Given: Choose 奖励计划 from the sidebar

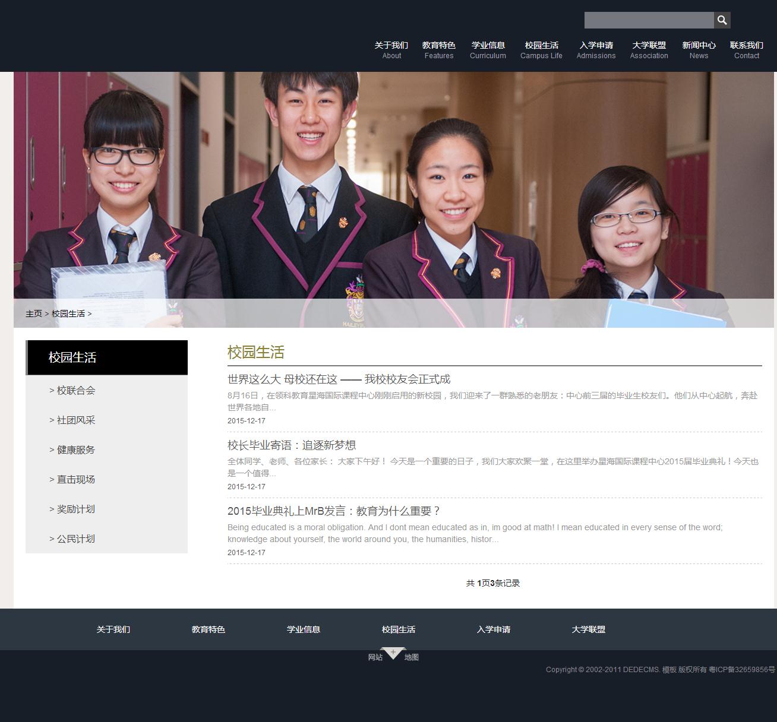Looking at the screenshot, I should click(75, 509).
